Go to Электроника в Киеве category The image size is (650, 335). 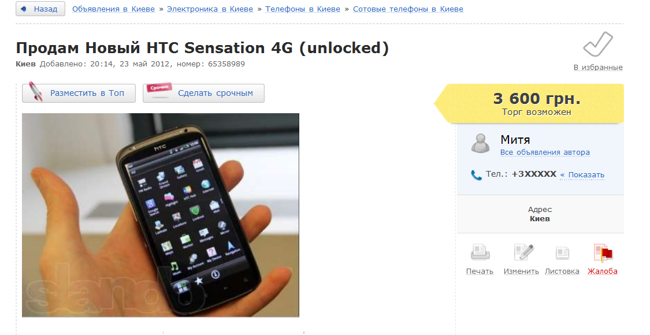point(210,9)
